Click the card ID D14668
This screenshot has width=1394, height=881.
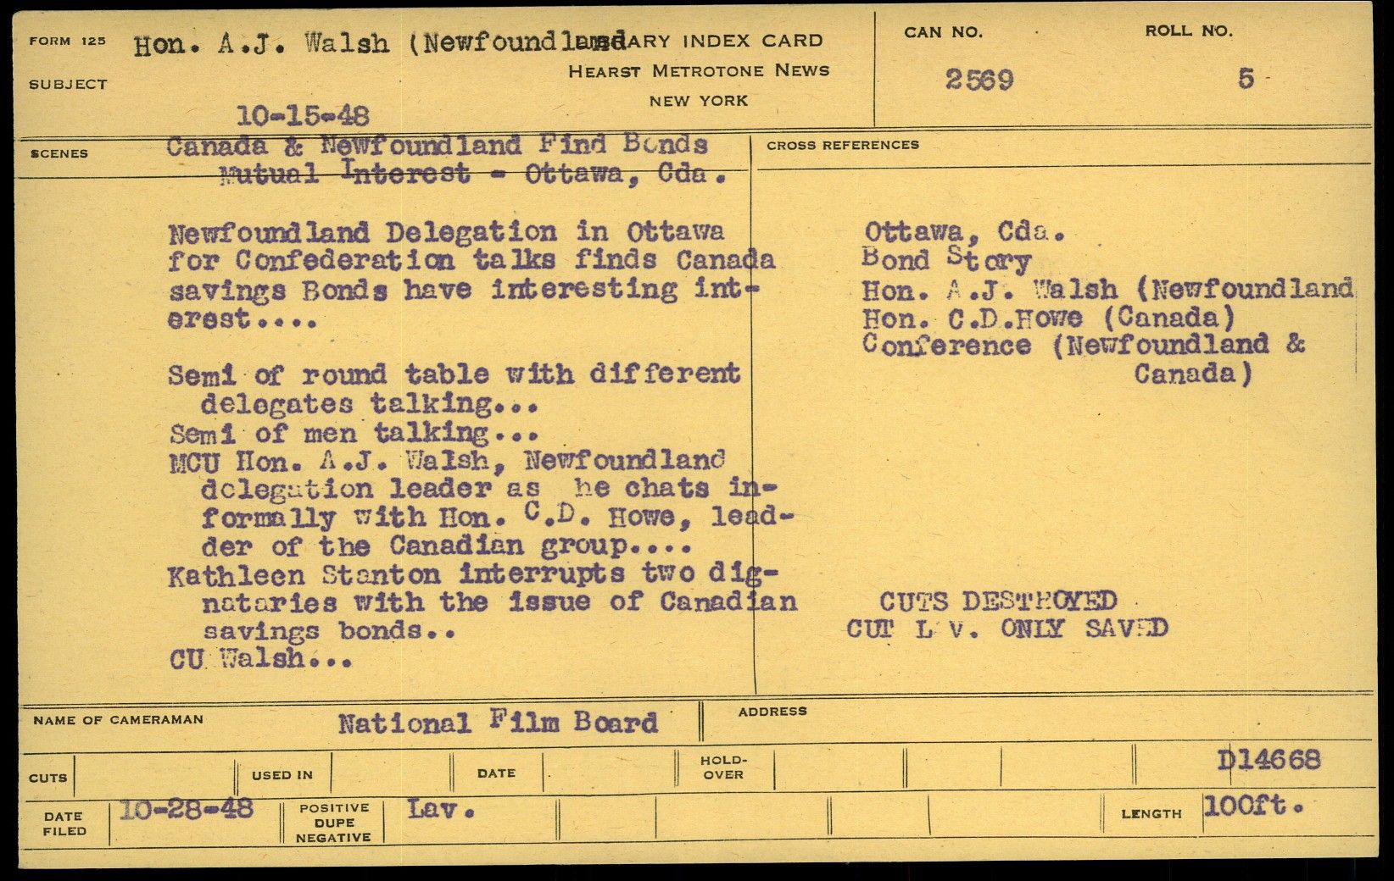pyautogui.click(x=1269, y=760)
